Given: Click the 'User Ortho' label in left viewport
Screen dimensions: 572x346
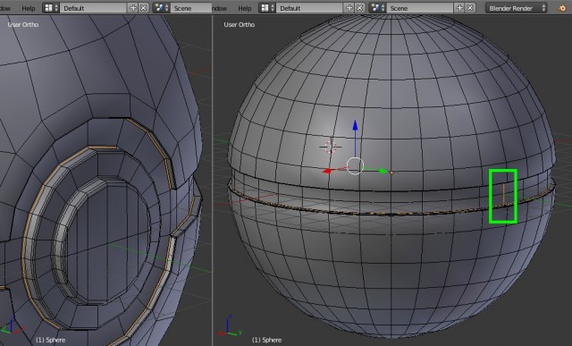Looking at the screenshot, I should point(23,24).
